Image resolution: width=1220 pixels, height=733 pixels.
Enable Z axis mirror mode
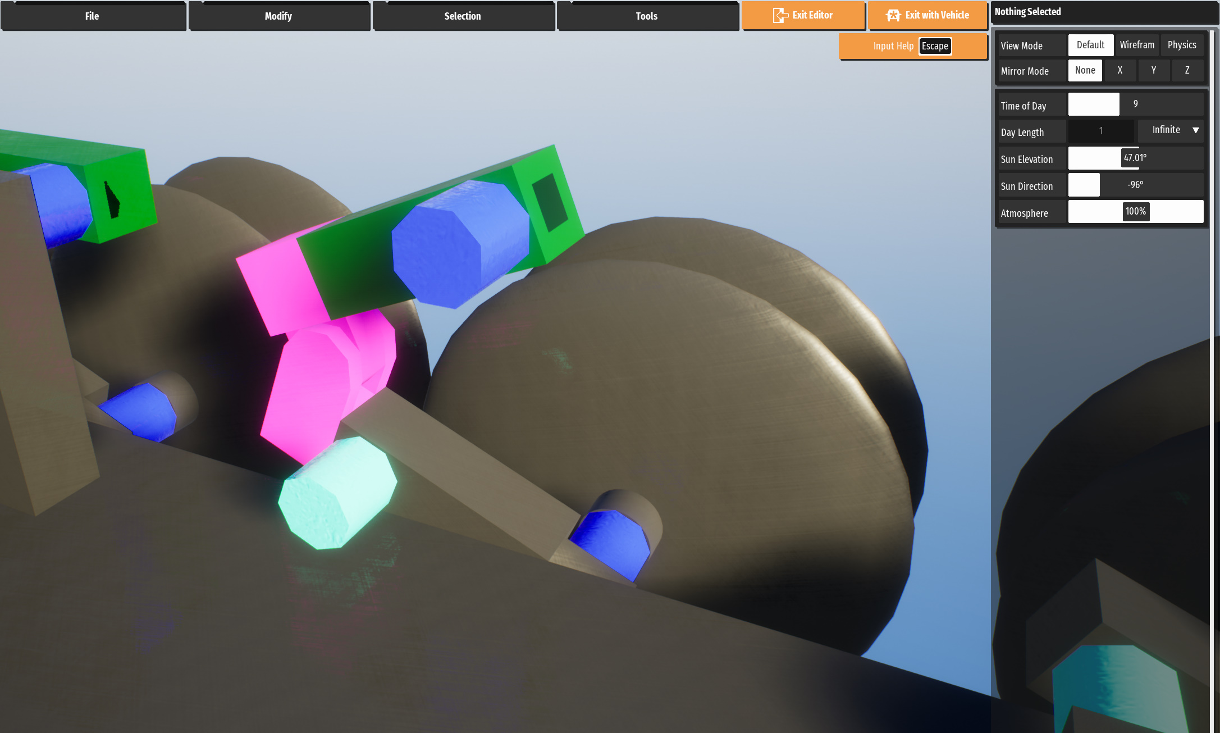[1187, 71]
